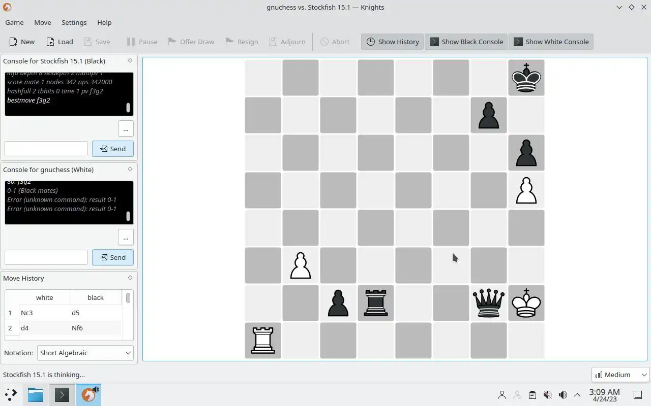Viewport: 651px width, 406px height.
Task: Send command to Stockfish console
Action: pyautogui.click(x=113, y=149)
